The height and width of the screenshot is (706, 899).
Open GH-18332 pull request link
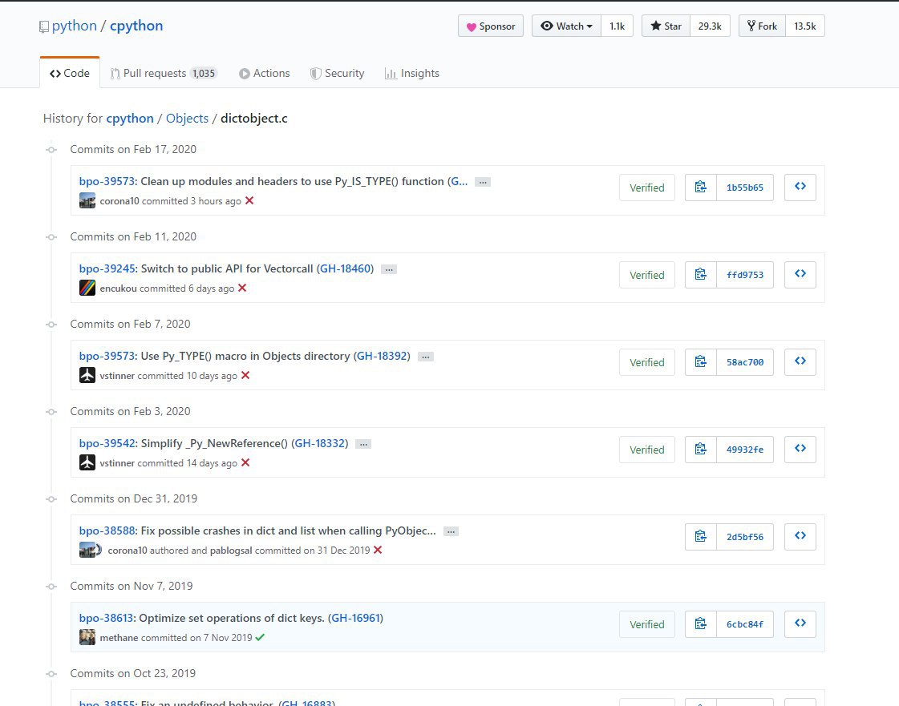[320, 443]
